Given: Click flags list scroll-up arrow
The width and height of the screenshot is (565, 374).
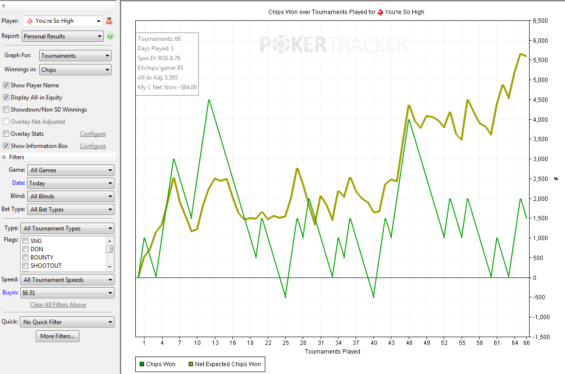Looking at the screenshot, I should pos(110,241).
